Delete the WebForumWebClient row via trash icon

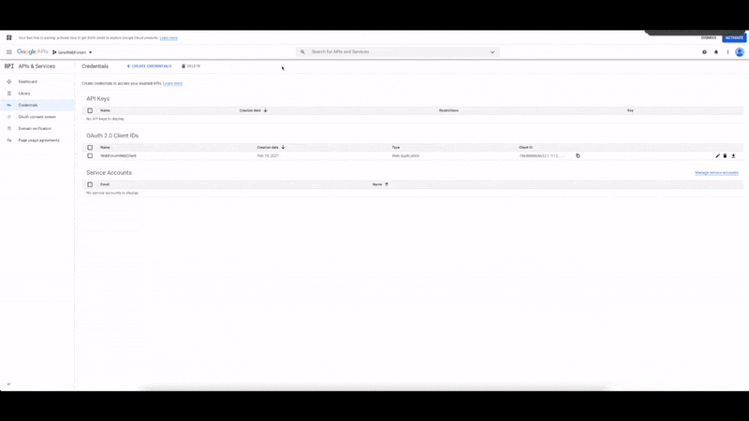725,156
